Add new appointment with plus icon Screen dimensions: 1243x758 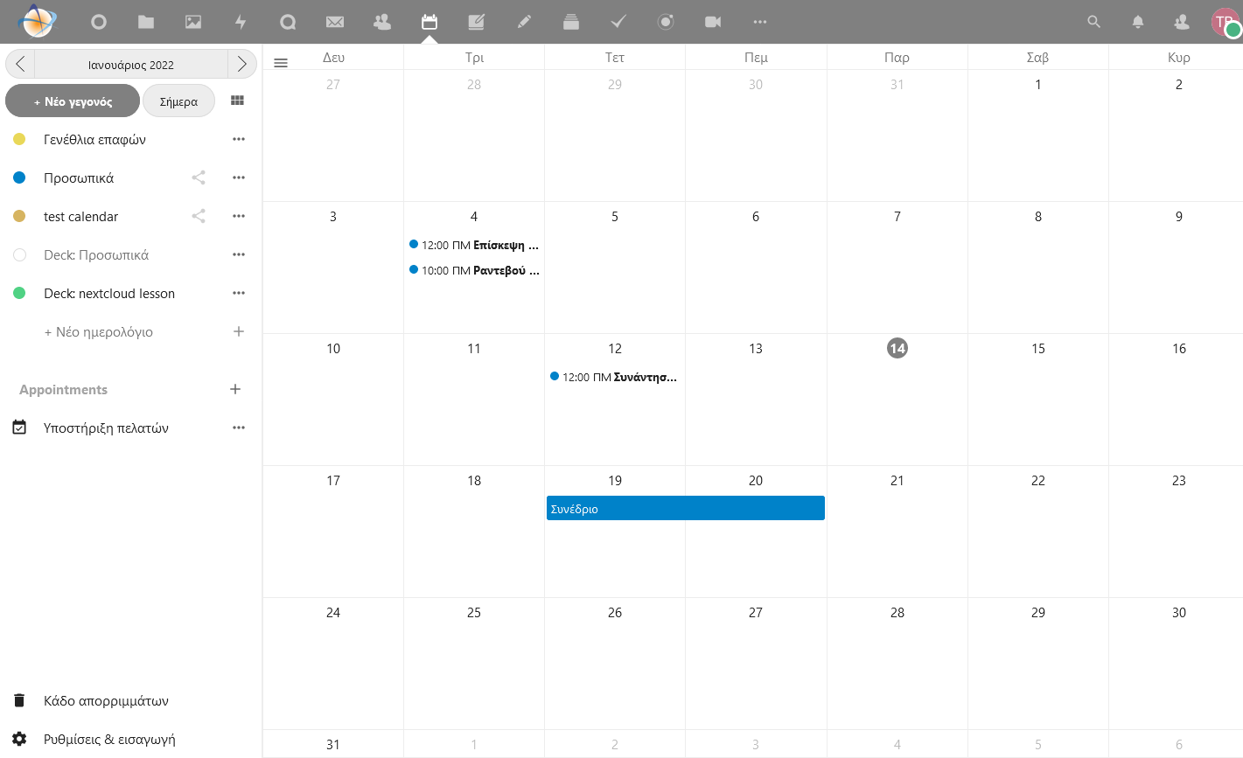point(235,389)
